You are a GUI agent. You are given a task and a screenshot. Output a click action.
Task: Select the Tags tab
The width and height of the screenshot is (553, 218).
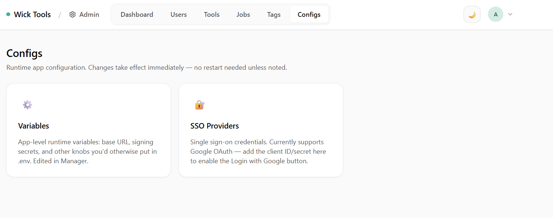274,15
